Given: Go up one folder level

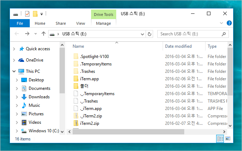Looking at the screenshot, I should coord(44,34).
